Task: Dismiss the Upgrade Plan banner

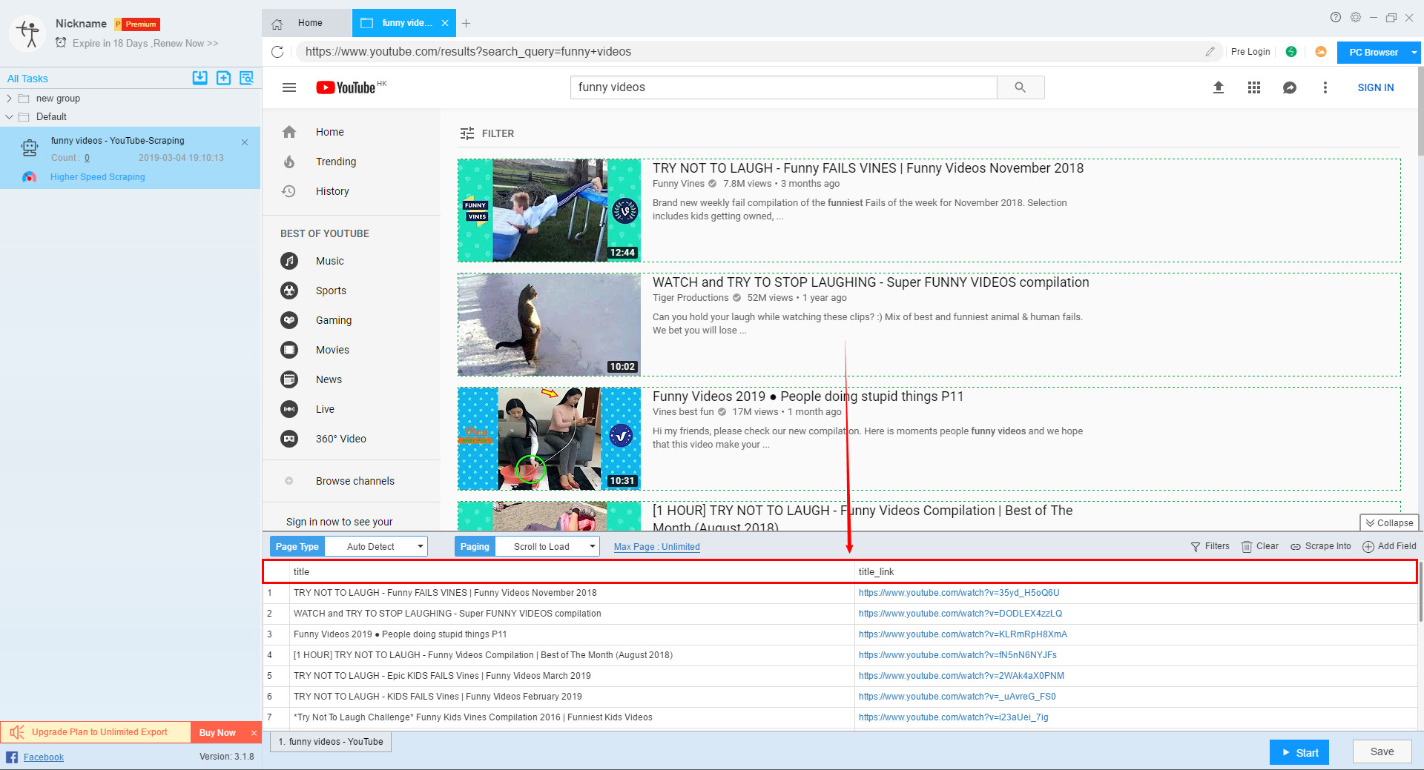Action: click(x=254, y=733)
